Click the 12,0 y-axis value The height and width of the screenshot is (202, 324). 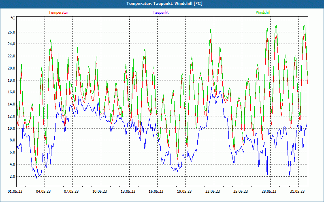point(11,116)
